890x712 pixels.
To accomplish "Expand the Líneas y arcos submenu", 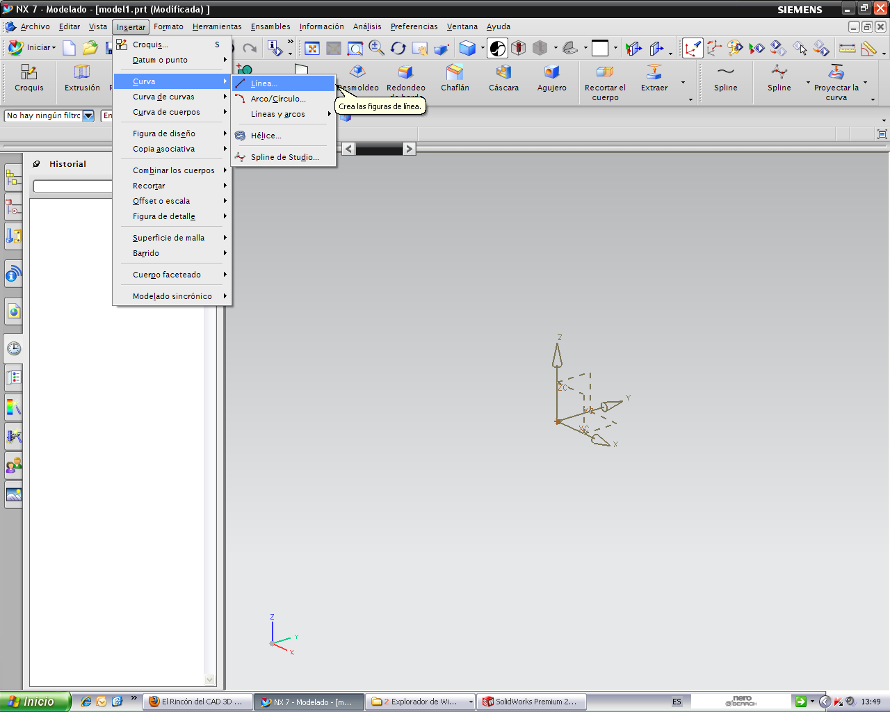I will (x=284, y=114).
